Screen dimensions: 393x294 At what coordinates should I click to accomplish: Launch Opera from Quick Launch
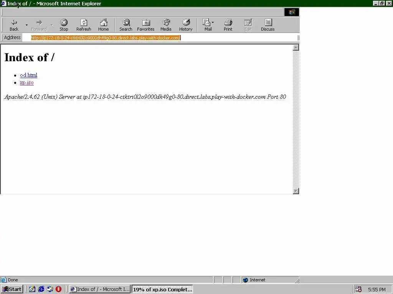tap(58, 289)
